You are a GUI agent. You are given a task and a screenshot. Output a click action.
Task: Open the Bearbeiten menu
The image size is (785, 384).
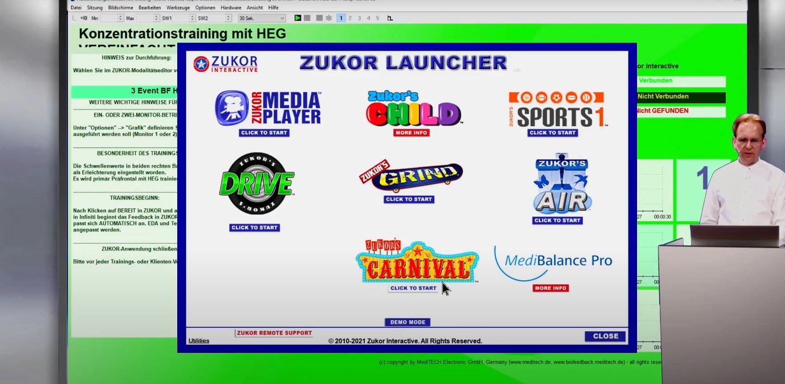point(150,8)
